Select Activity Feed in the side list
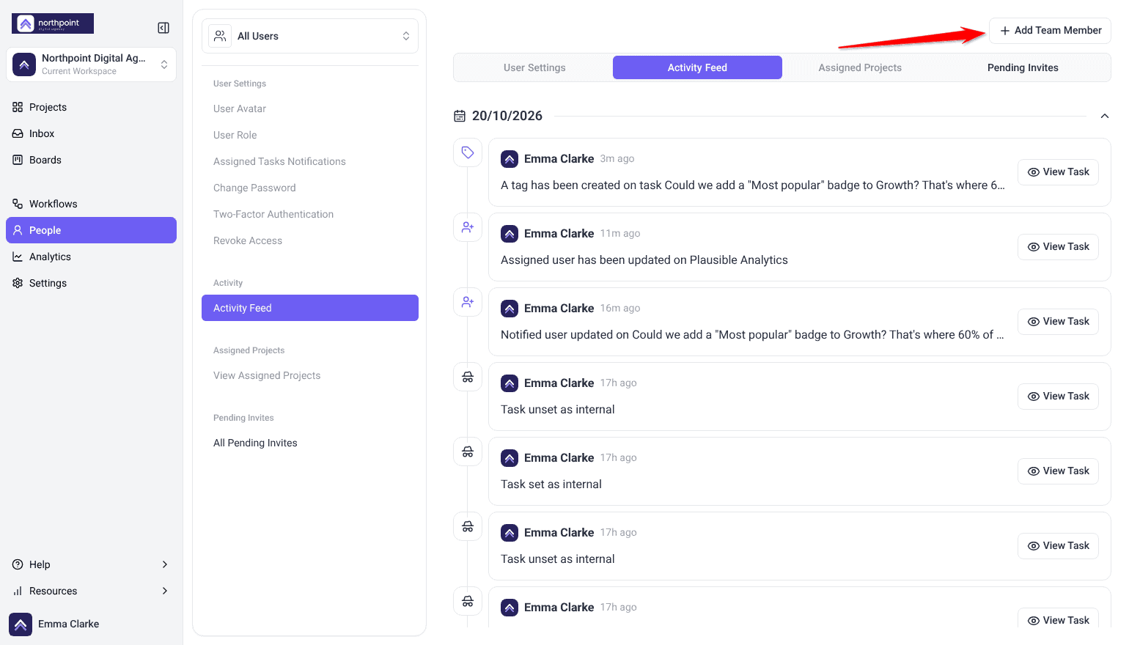The width and height of the screenshot is (1129, 645). coord(310,308)
